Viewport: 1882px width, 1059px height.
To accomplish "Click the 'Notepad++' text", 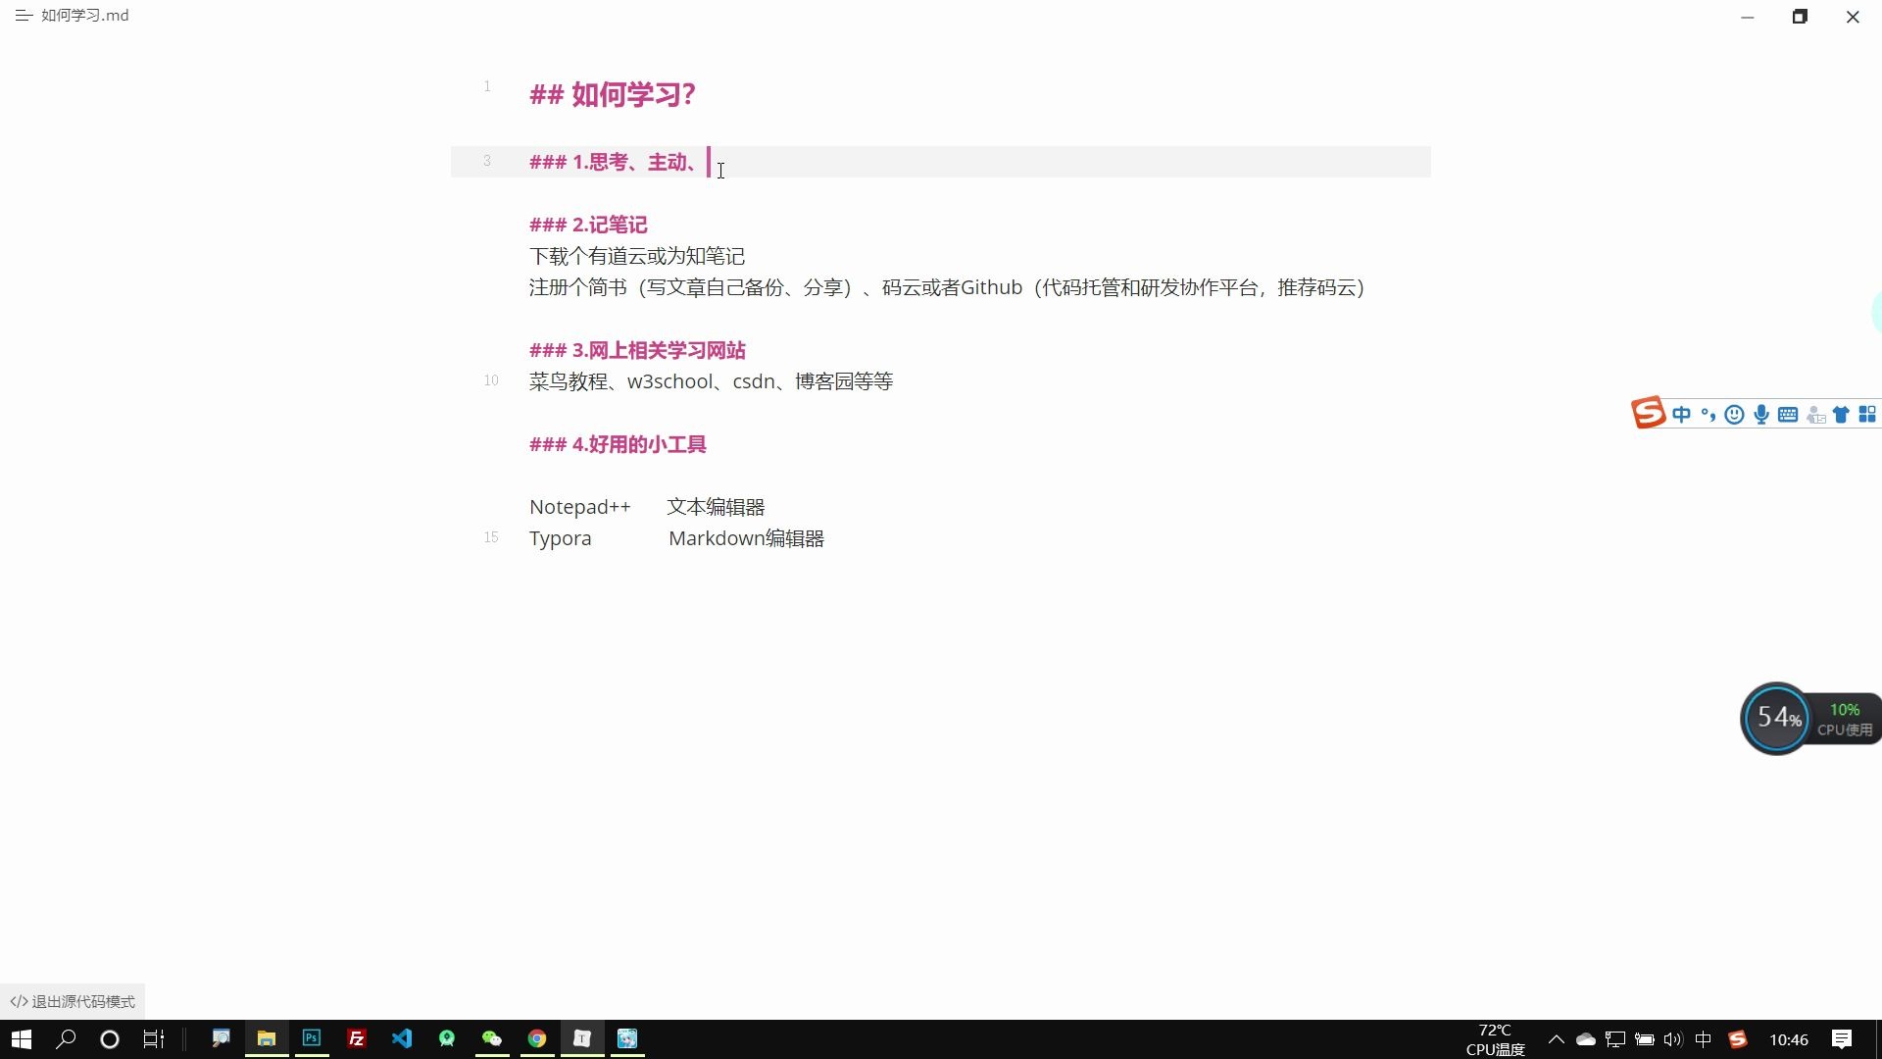I will tap(579, 507).
